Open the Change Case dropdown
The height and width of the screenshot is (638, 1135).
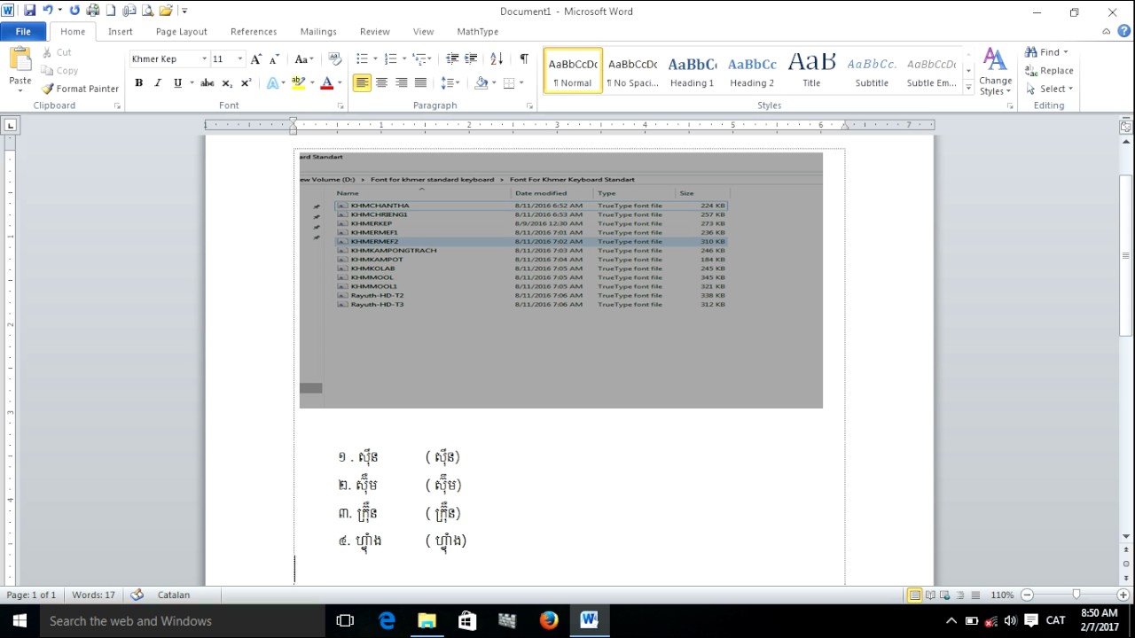click(x=304, y=59)
